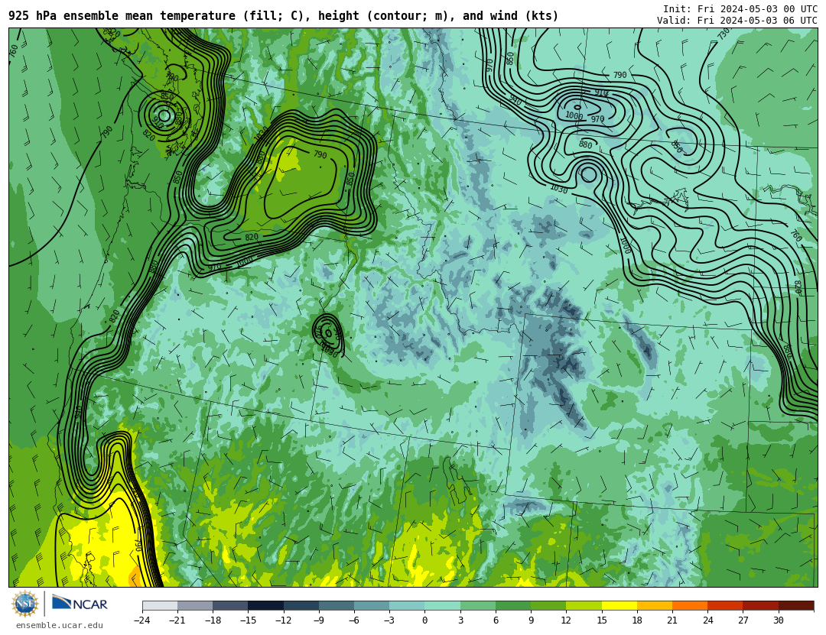Pick the teal -6 to -3 colorbar swatch

tap(372, 605)
